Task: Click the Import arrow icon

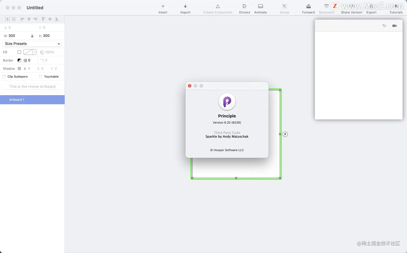Action: tap(185, 6)
